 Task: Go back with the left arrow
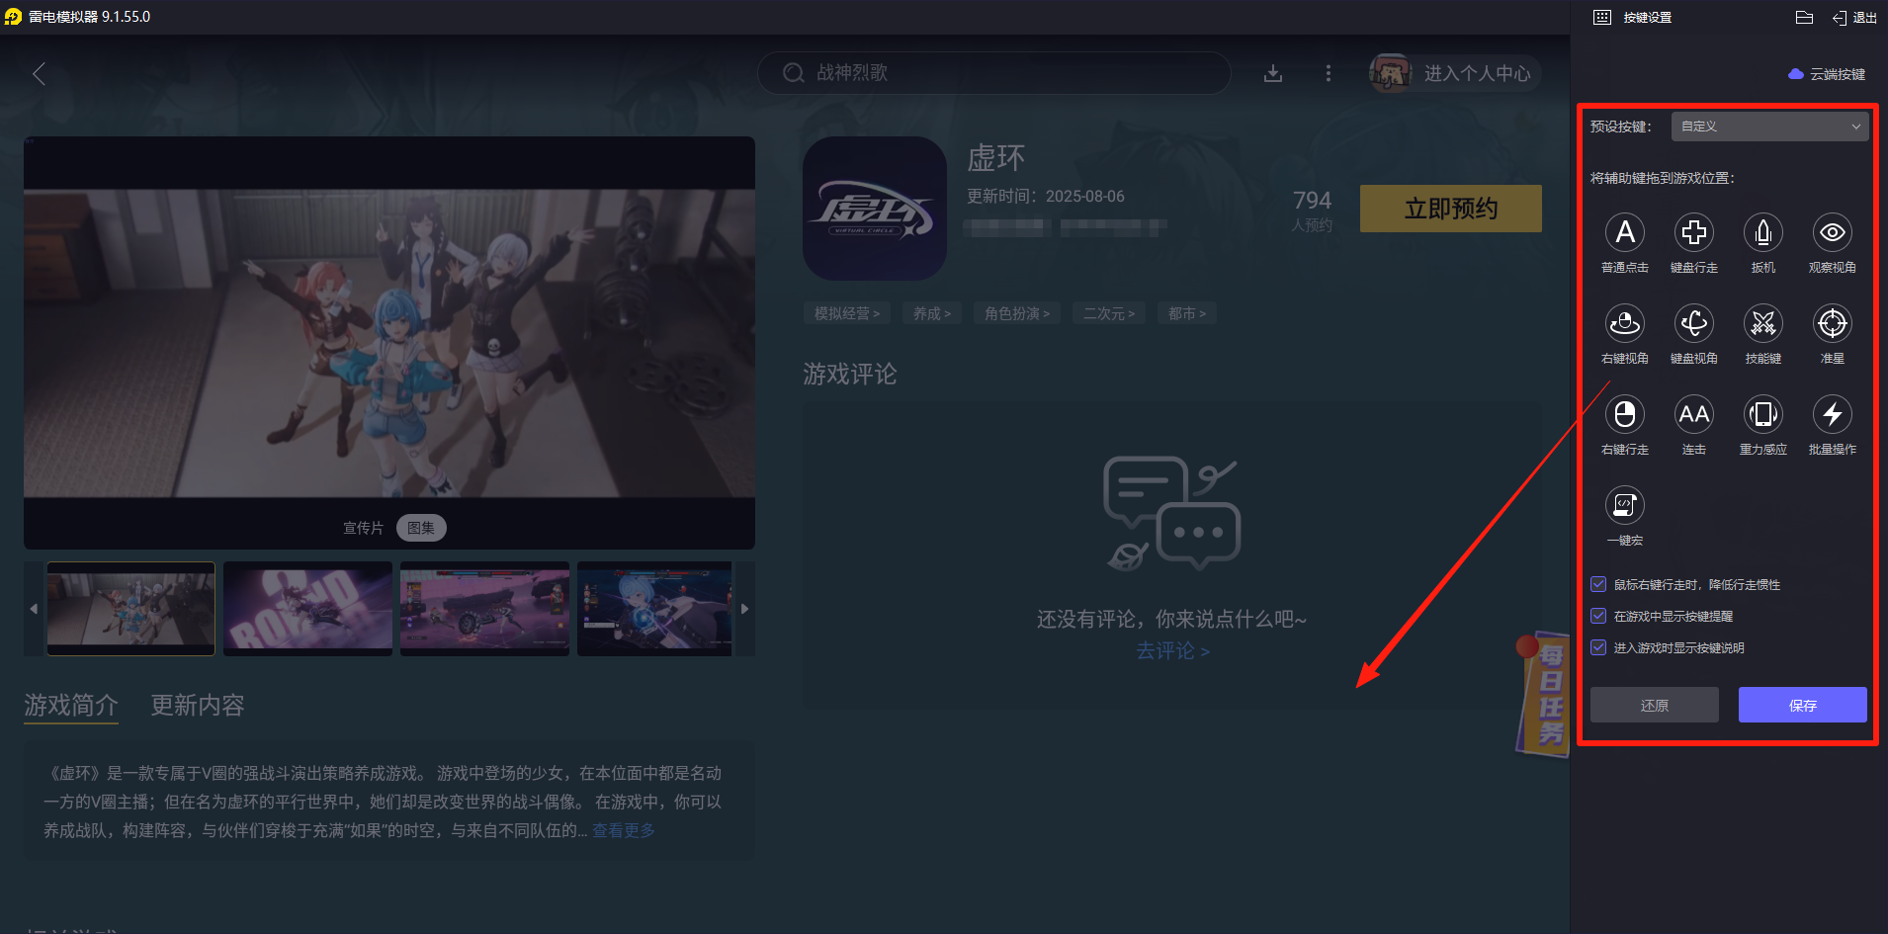40,74
